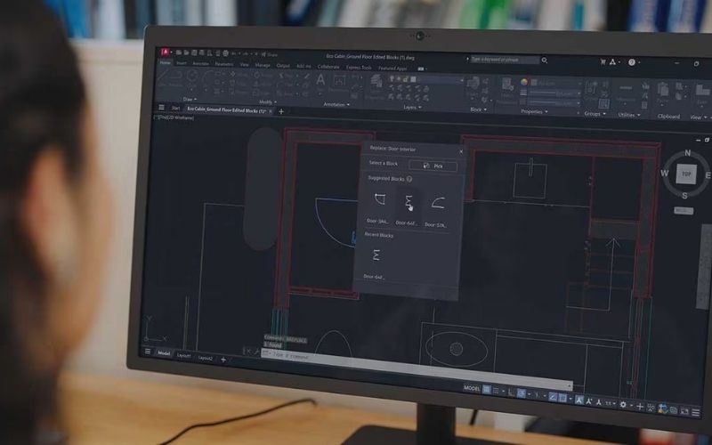Add a new drawing tab
This screenshot has width=712, height=445.
281,111
